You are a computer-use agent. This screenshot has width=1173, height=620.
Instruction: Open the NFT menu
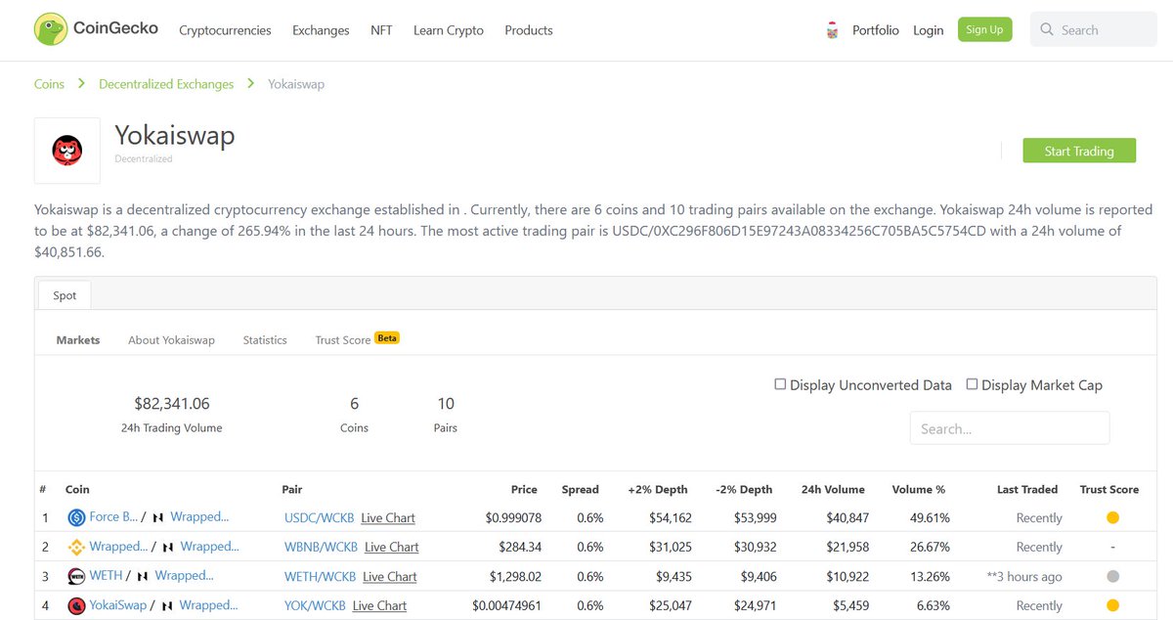(381, 30)
